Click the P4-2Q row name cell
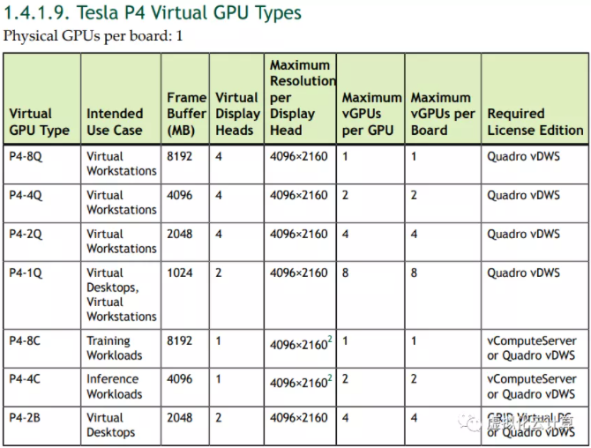 [x=26, y=234]
